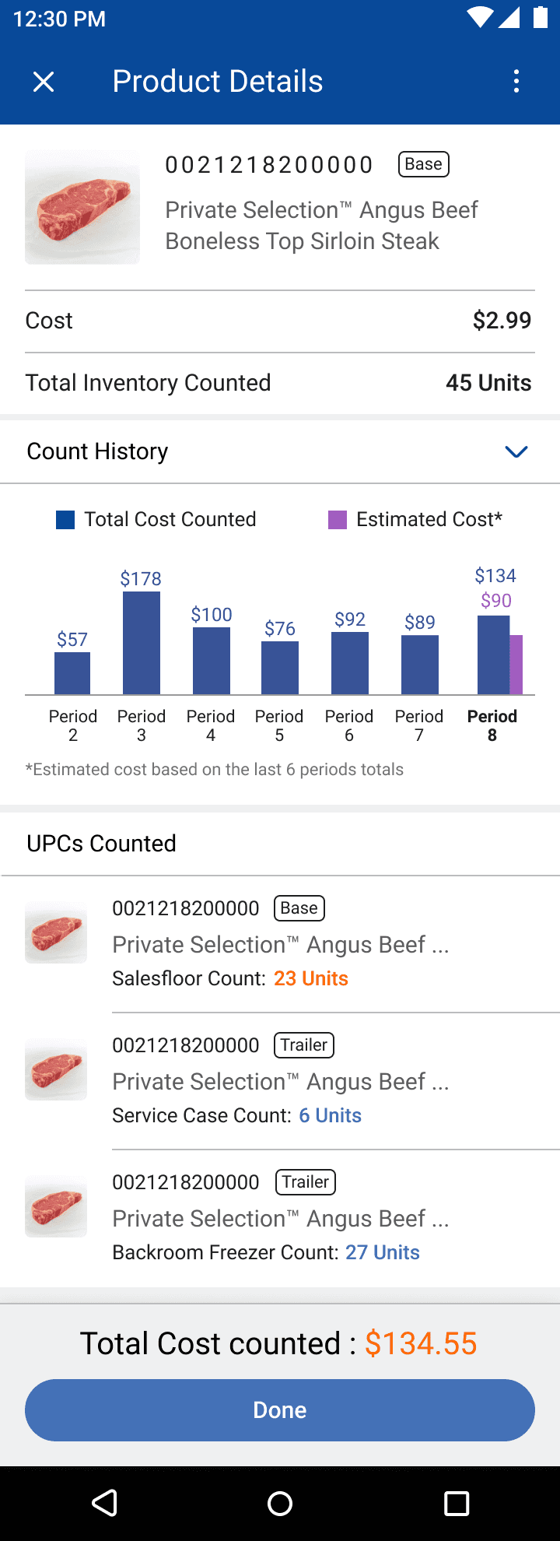Click the purple Estimated Cost legend swatch
Image resolution: width=560 pixels, height=1541 pixels.
[338, 520]
